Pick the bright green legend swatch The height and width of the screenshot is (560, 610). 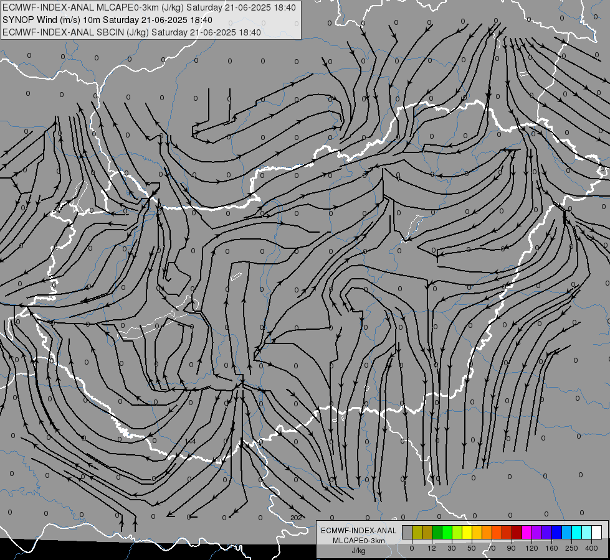pos(447,532)
